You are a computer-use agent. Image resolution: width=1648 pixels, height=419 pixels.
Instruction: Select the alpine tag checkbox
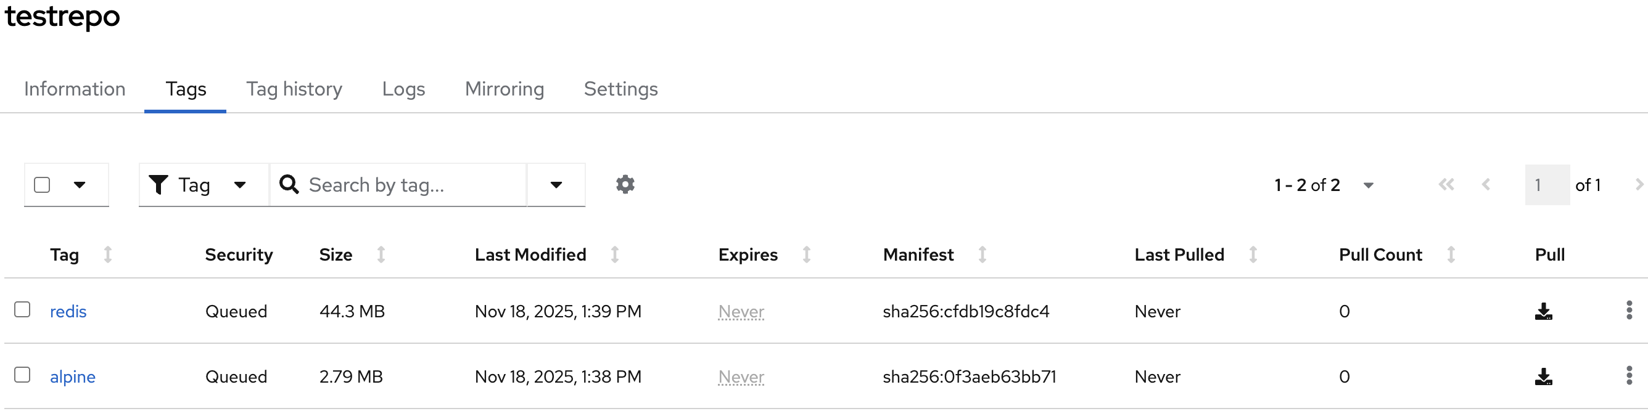[22, 375]
